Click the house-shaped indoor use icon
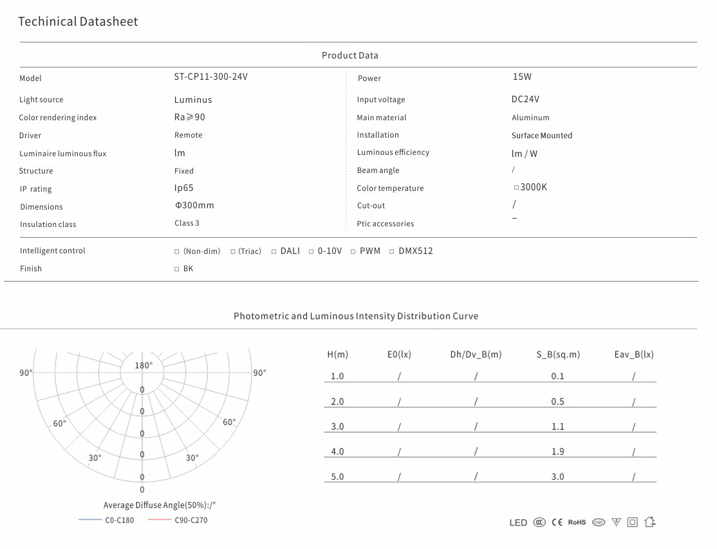717x549 pixels. coord(650,522)
